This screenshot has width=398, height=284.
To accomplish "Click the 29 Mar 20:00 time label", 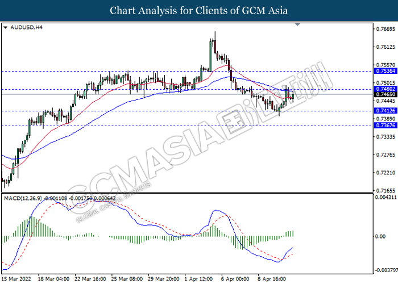I will 164,279.
